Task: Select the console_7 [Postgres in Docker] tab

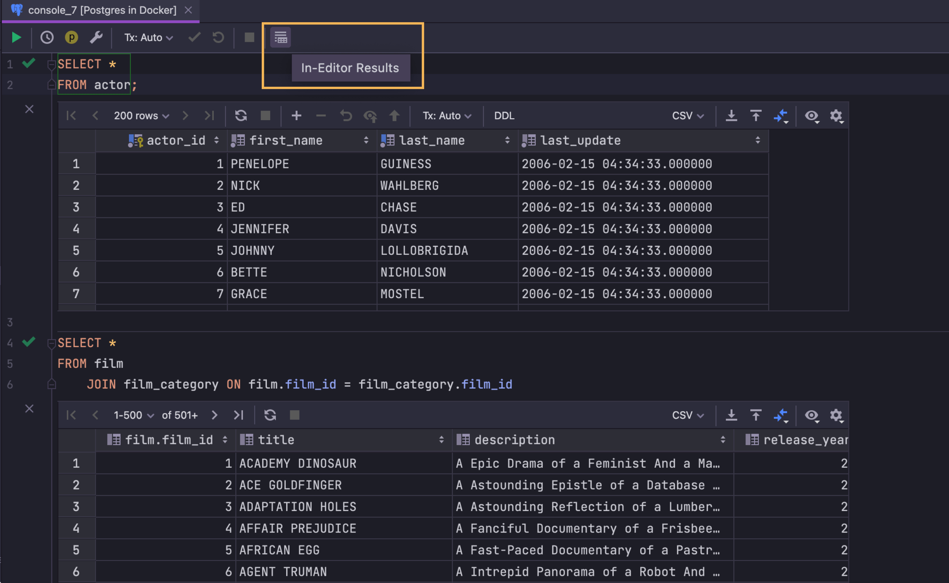Action: (102, 10)
